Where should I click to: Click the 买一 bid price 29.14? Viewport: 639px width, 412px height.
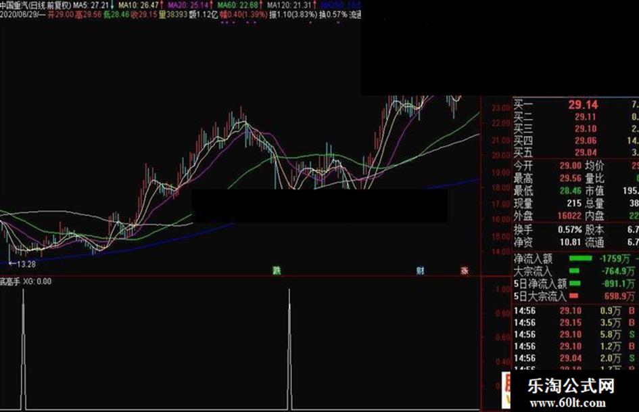pyautogui.click(x=583, y=105)
